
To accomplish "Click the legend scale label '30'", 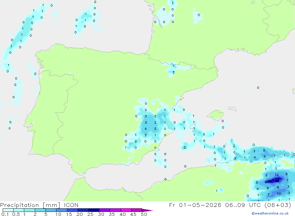I will [x=101, y=214].
